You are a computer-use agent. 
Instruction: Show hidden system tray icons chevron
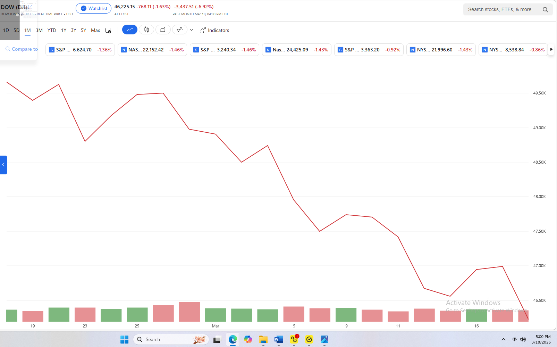[503, 339]
